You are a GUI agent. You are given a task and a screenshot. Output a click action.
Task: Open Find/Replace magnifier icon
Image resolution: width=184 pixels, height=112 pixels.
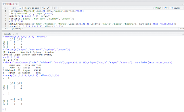pos(43,8)
